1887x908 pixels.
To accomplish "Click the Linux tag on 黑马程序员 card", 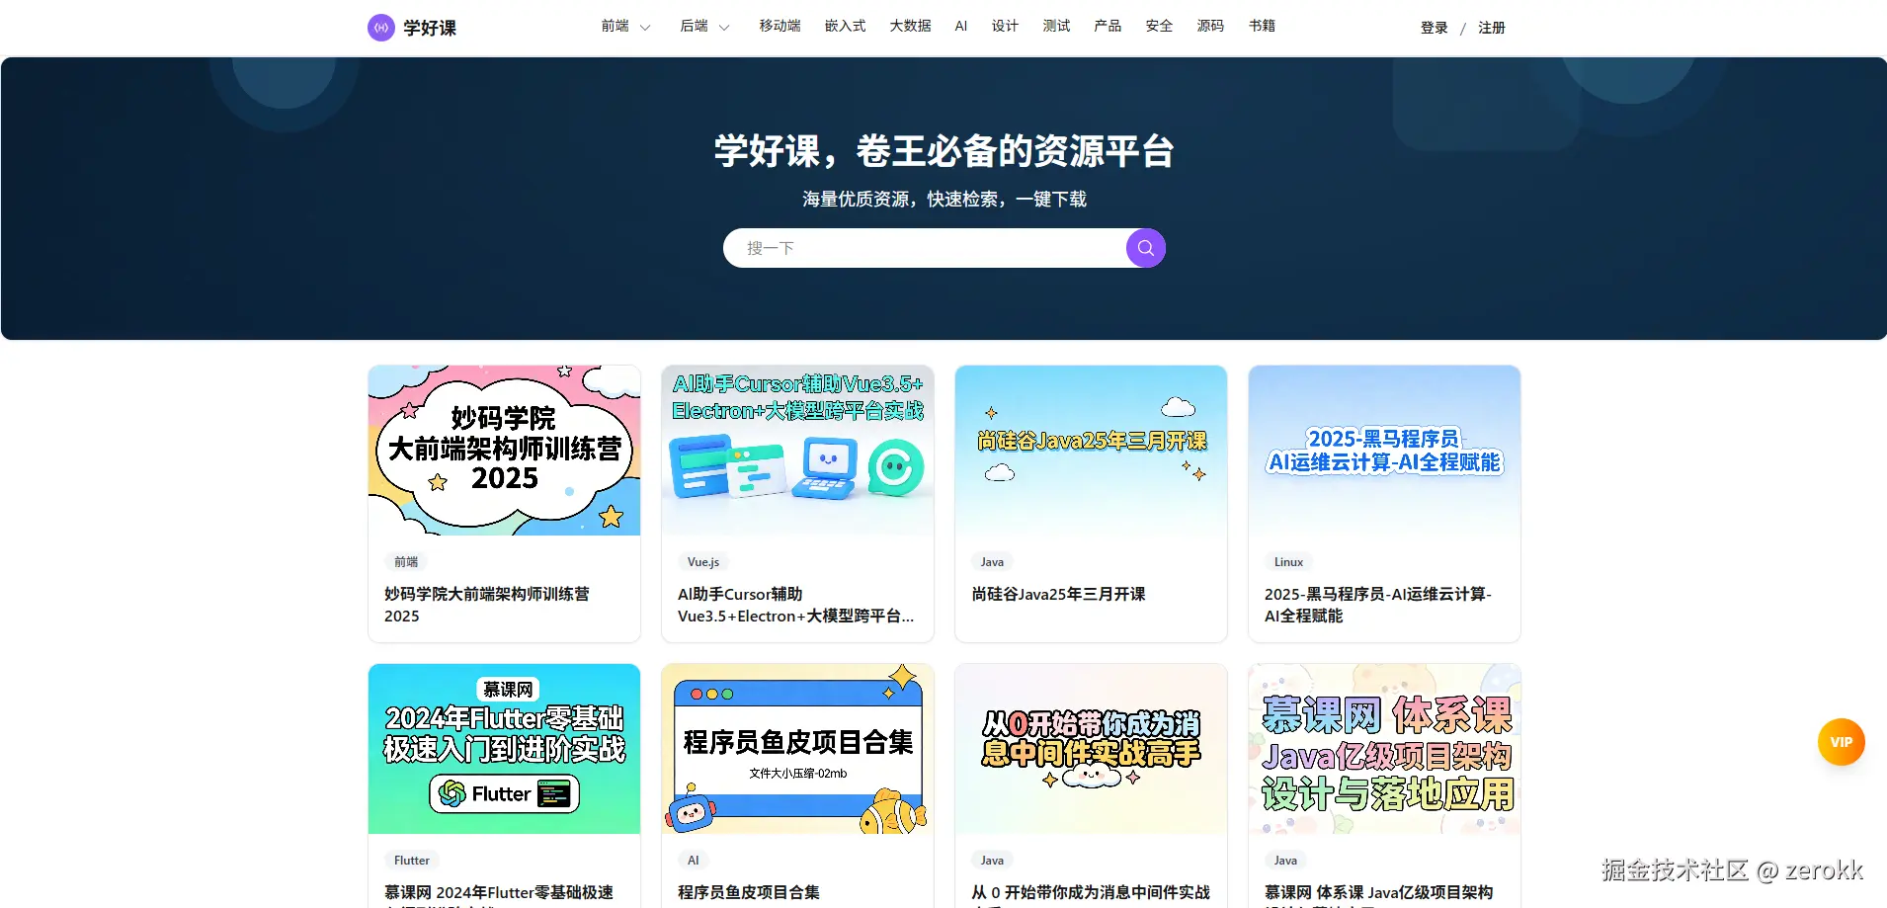I will 1288,562.
